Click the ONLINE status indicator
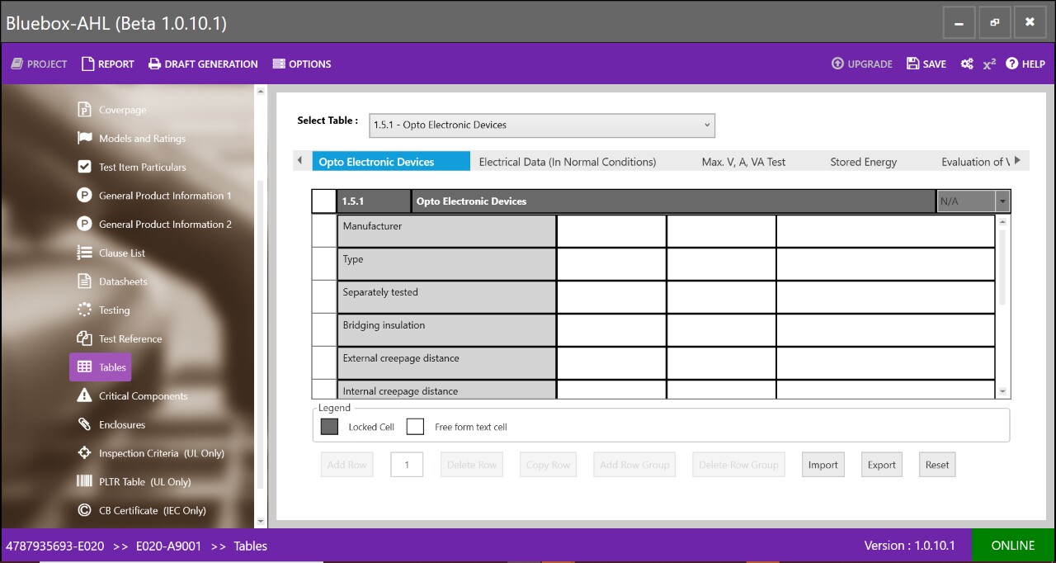 coord(1012,546)
